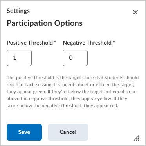
Task: Click the required asterisk beside Positive Threshold
Action: tap(55, 42)
